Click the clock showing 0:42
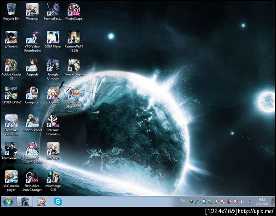This screenshot has height=216, width=276. [262, 202]
